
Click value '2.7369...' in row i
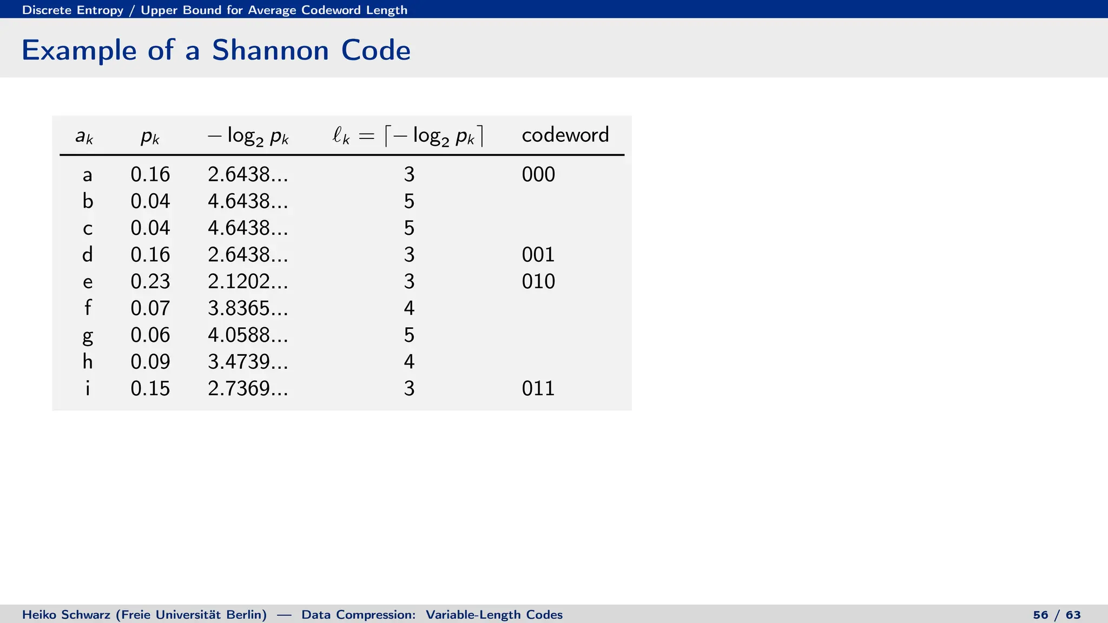click(248, 388)
